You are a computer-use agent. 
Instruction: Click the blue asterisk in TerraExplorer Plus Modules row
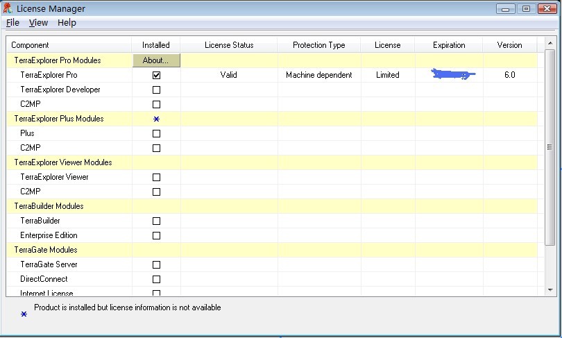click(x=156, y=119)
